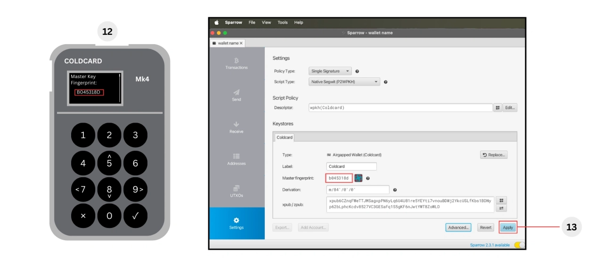The height and width of the screenshot is (267, 603).
Task: Open the View menu
Action: tap(267, 23)
